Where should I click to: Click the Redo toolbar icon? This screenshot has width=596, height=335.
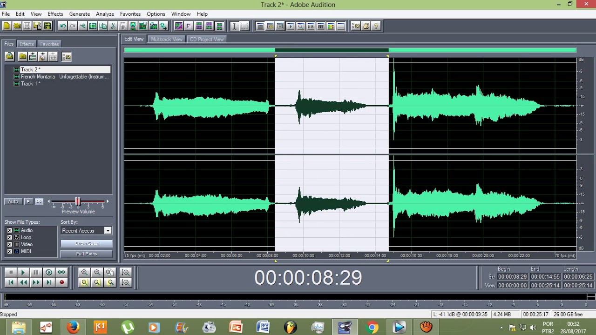click(73, 26)
